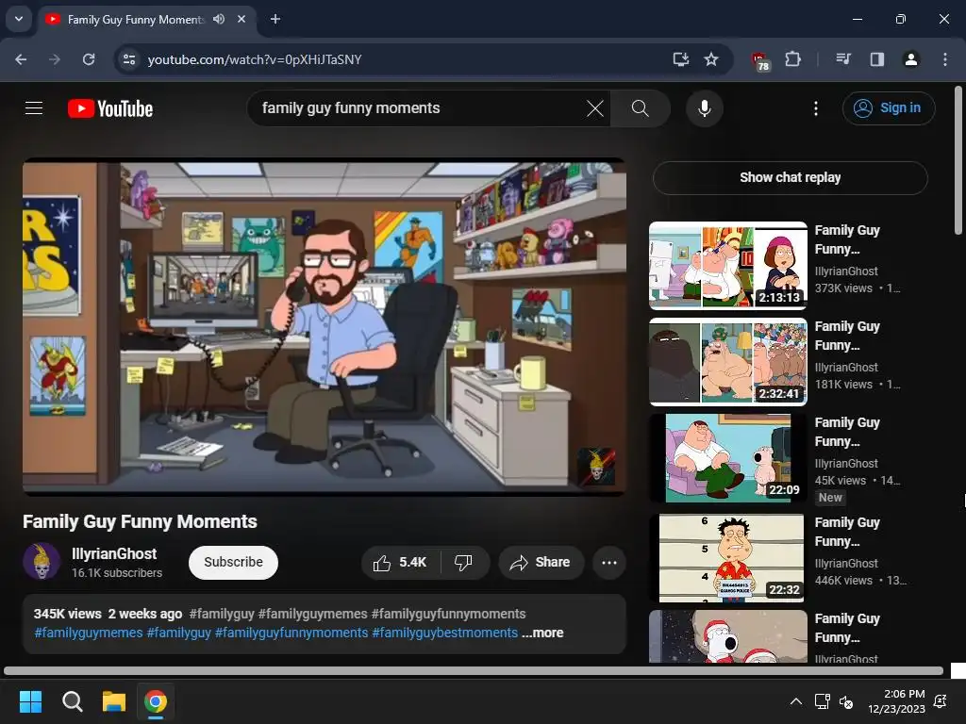This screenshot has height=724, width=966.
Task: Click the Share button
Action: [541, 562]
